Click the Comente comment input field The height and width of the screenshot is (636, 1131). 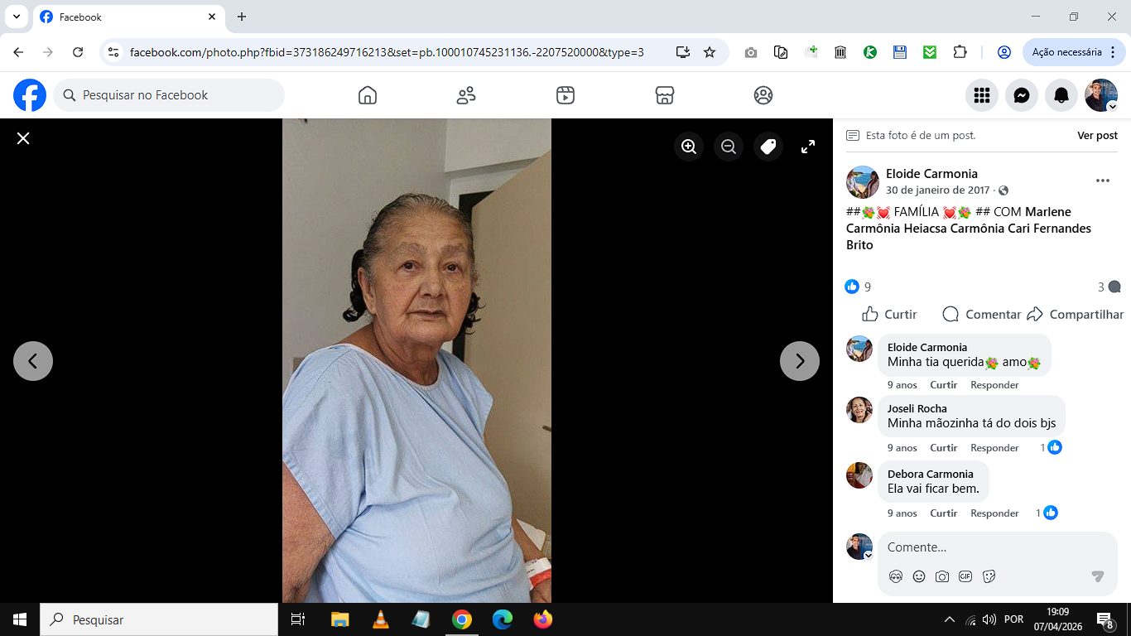(x=998, y=547)
